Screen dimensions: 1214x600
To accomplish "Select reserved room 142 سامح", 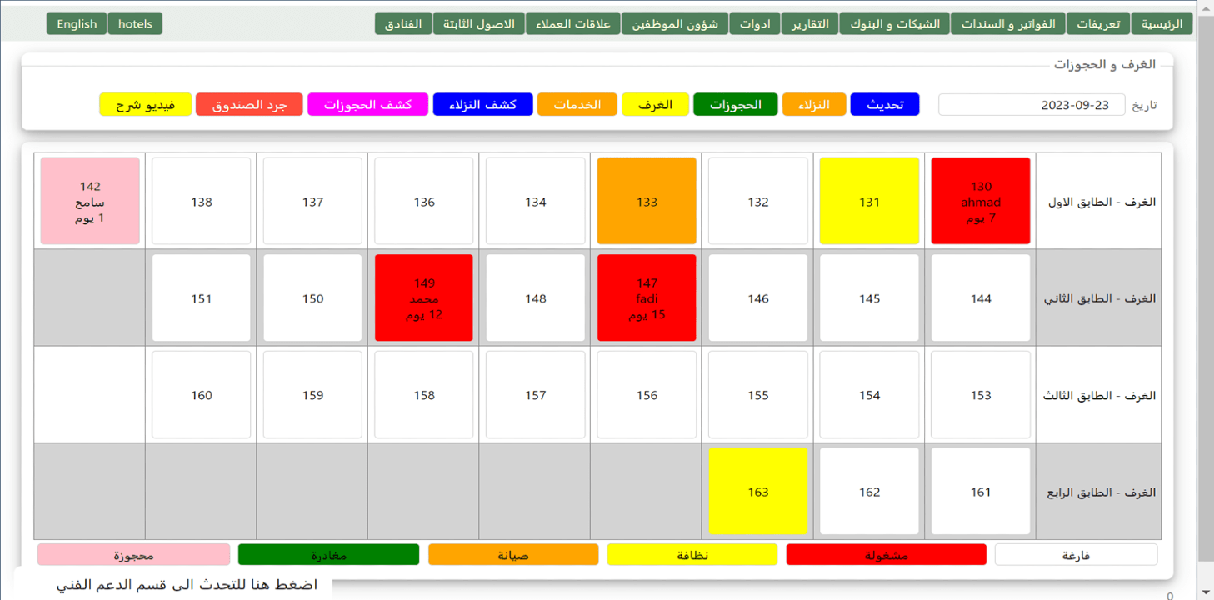I will coord(90,202).
